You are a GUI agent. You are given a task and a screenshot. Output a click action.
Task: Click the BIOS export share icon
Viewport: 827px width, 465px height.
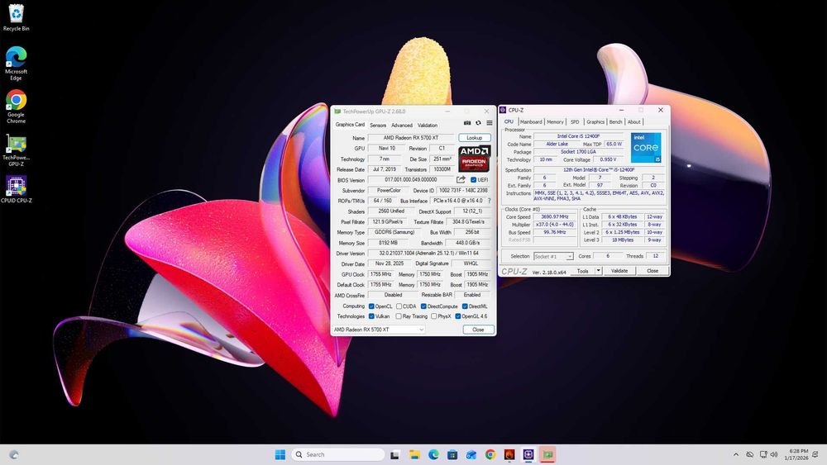461,180
